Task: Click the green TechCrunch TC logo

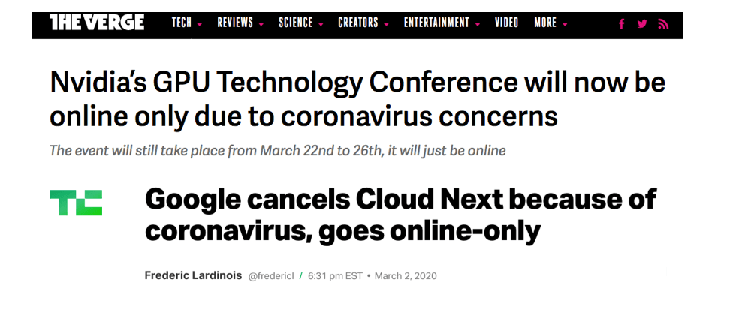Action: [x=76, y=203]
